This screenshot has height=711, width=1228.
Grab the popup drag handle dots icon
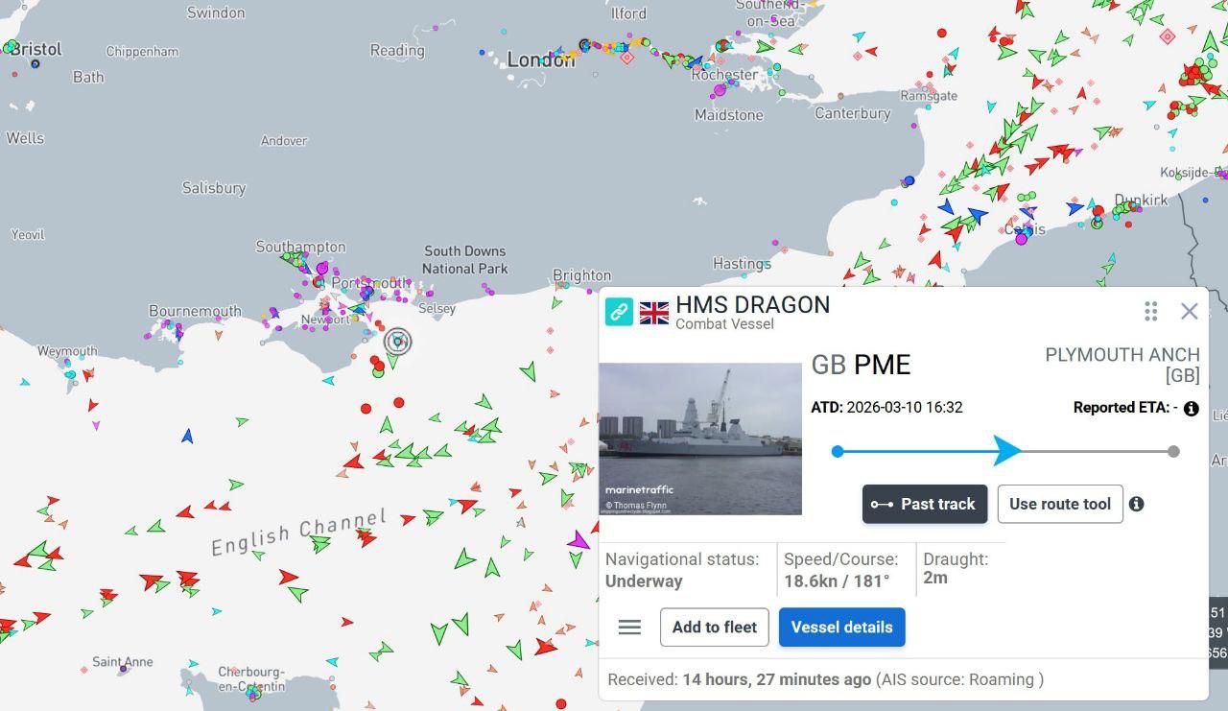1150,311
